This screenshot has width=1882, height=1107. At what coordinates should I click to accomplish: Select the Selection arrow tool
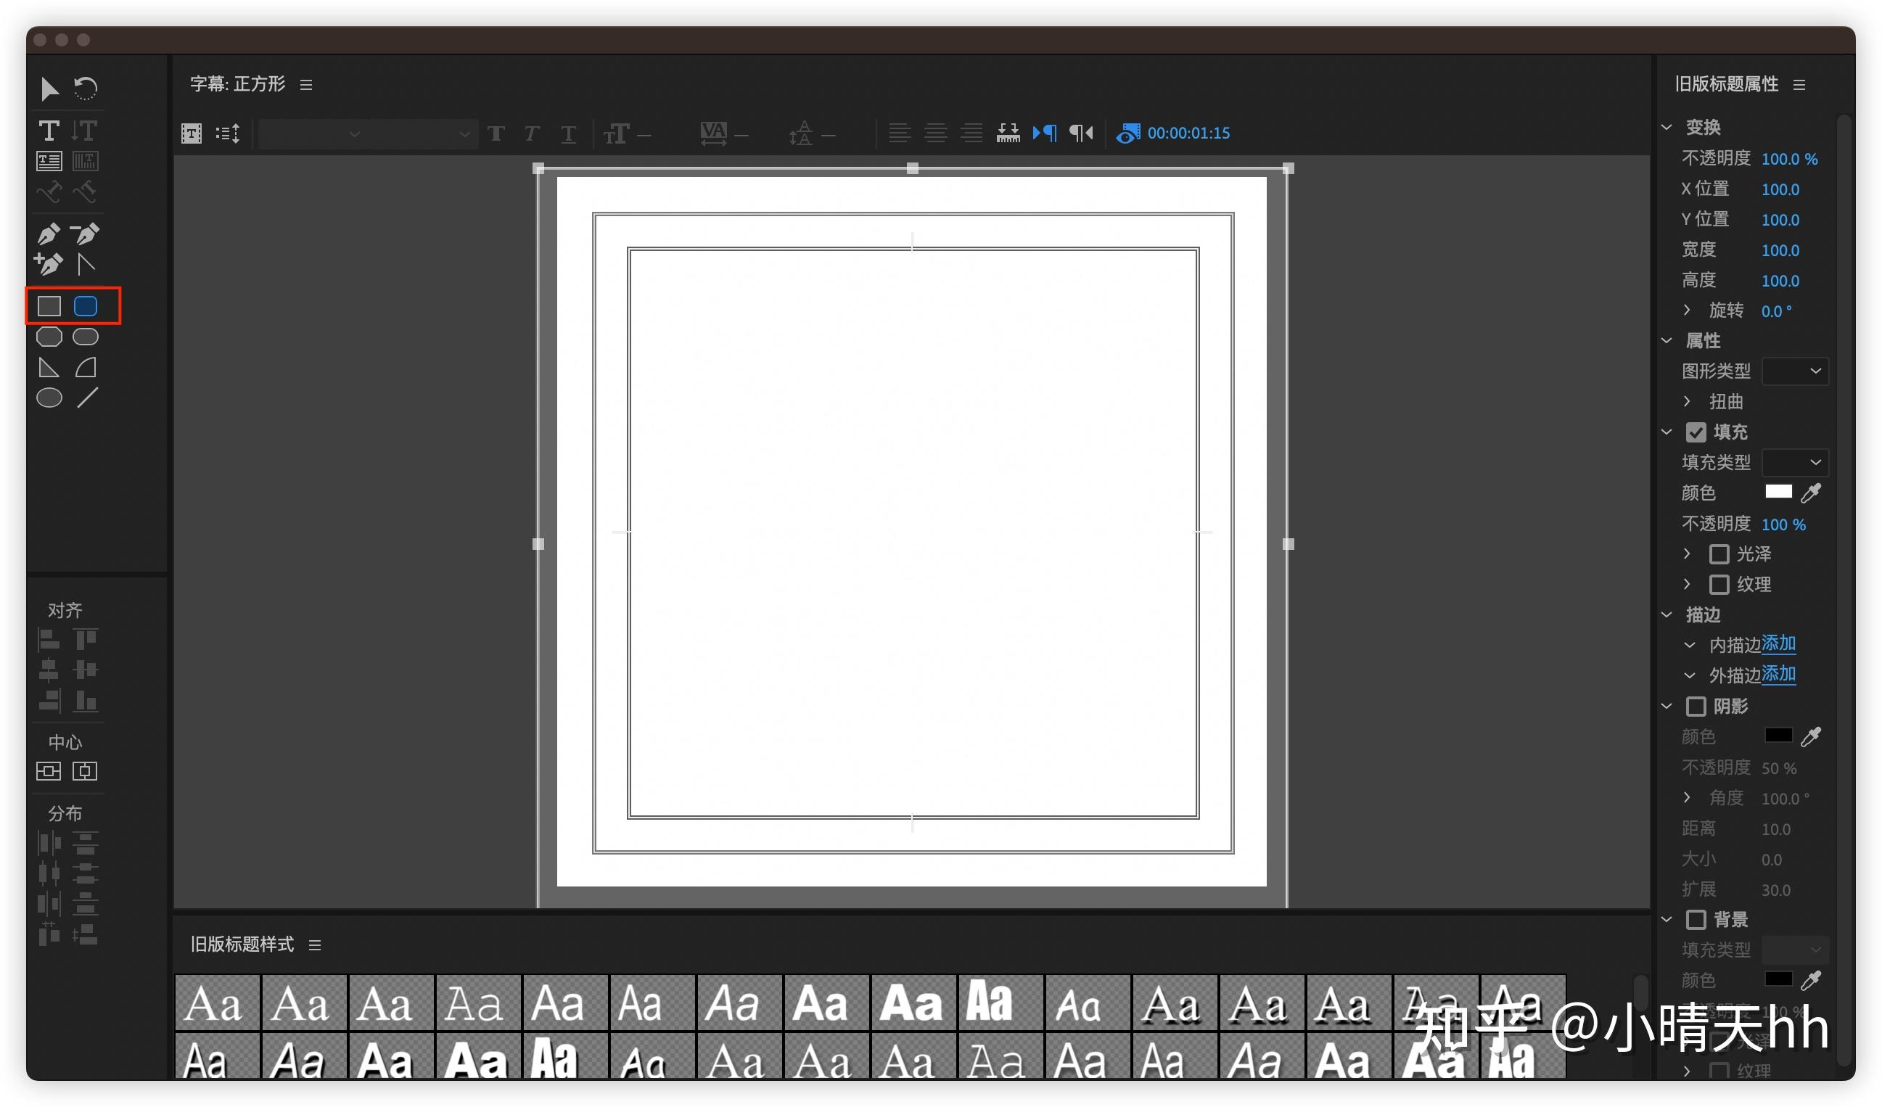[x=49, y=89]
